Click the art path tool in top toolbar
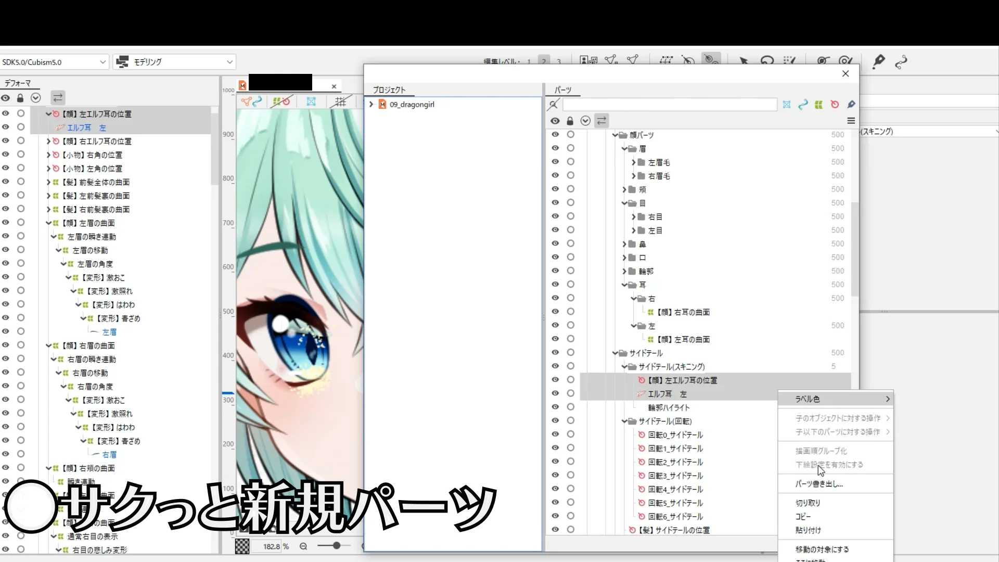Viewport: 999px width, 562px height. 901,62
